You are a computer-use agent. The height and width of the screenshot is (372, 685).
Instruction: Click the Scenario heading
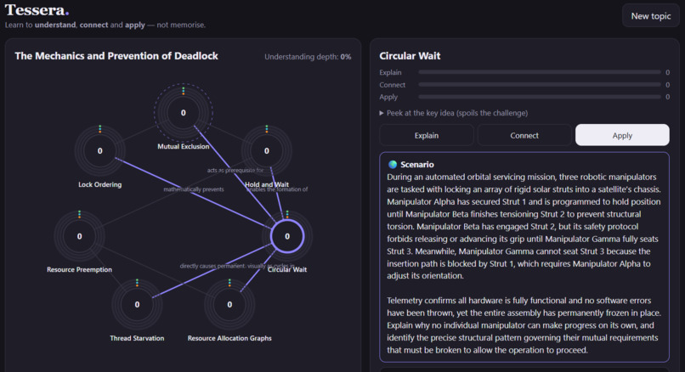(x=416, y=165)
